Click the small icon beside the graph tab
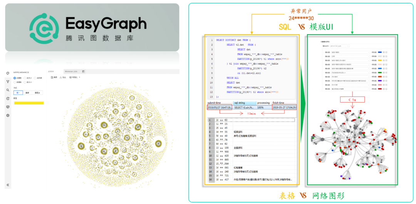Screen dimensions: 416x204 [83, 71]
